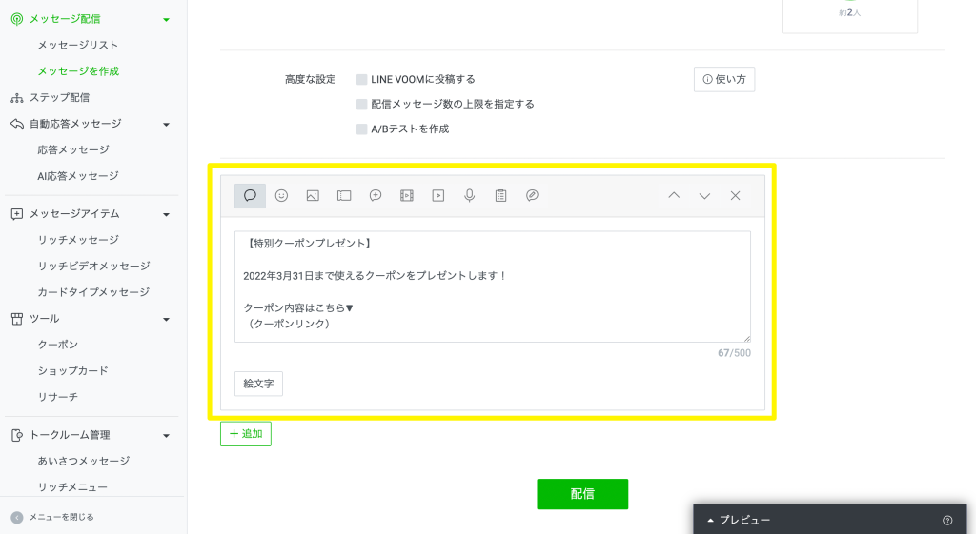Click メニューを閉じる link
The image size is (976, 534).
click(62, 517)
